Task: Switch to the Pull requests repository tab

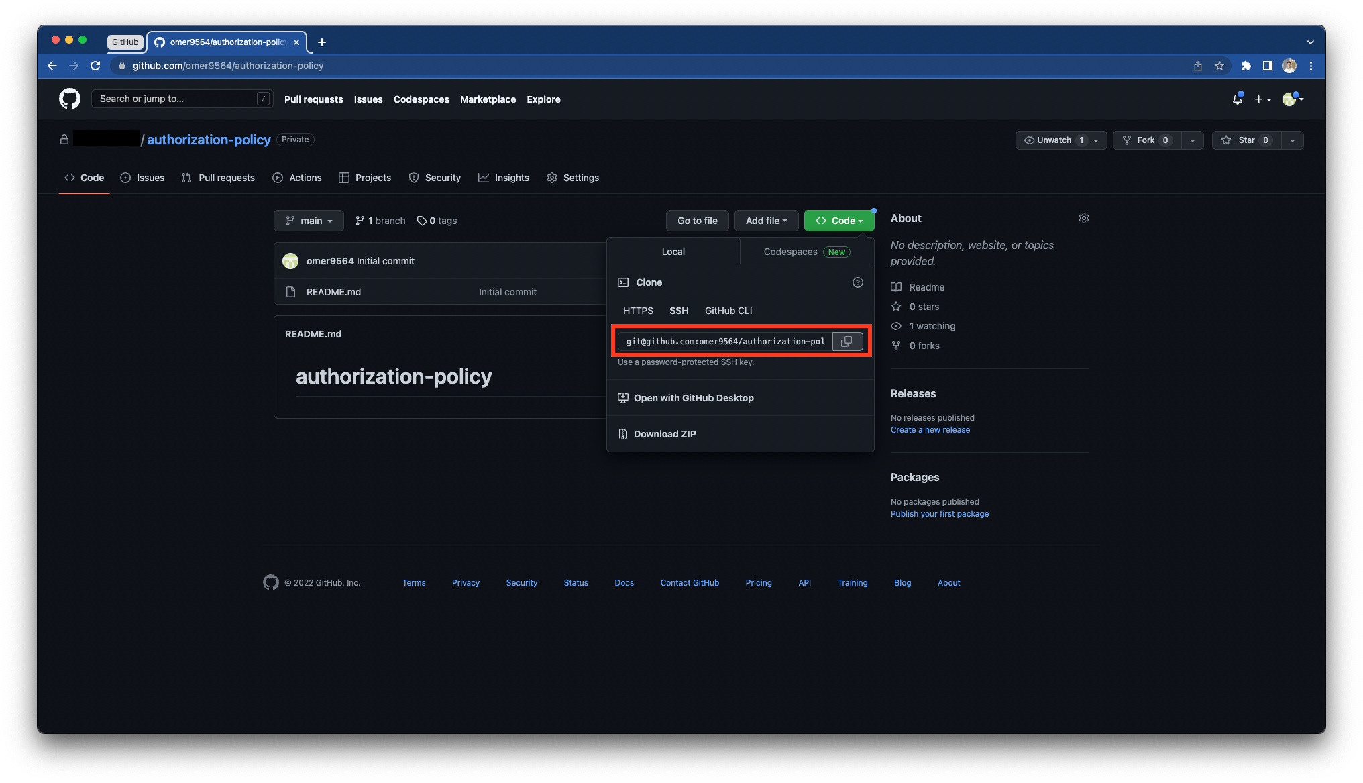Action: coord(226,178)
